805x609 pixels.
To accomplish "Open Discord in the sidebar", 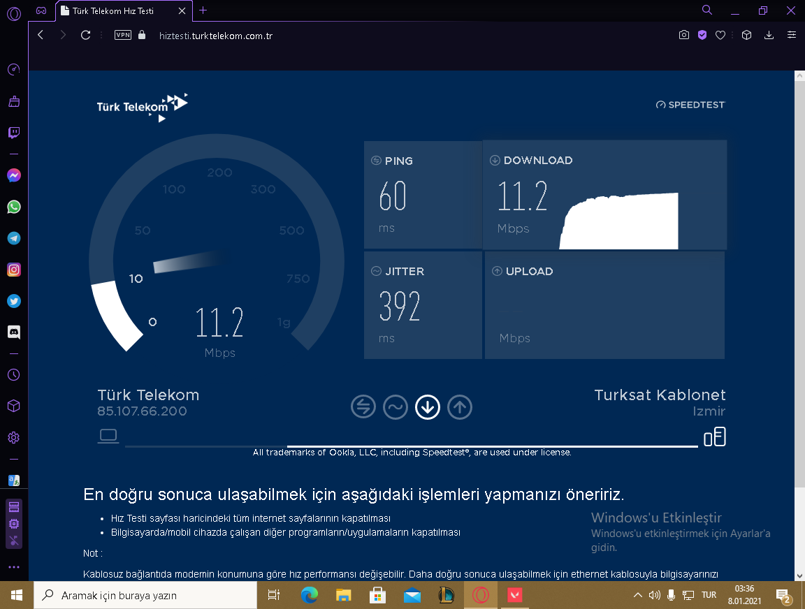I will 14,332.
